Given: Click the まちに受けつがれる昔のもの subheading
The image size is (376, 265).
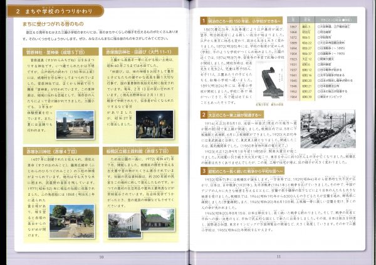Looking at the screenshot, I should point(44,24).
